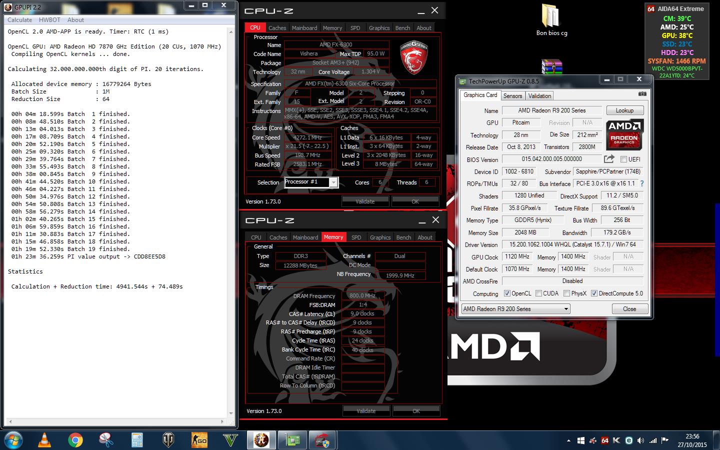
Task: Open the Calculator taskbar icon
Action: coord(137,440)
